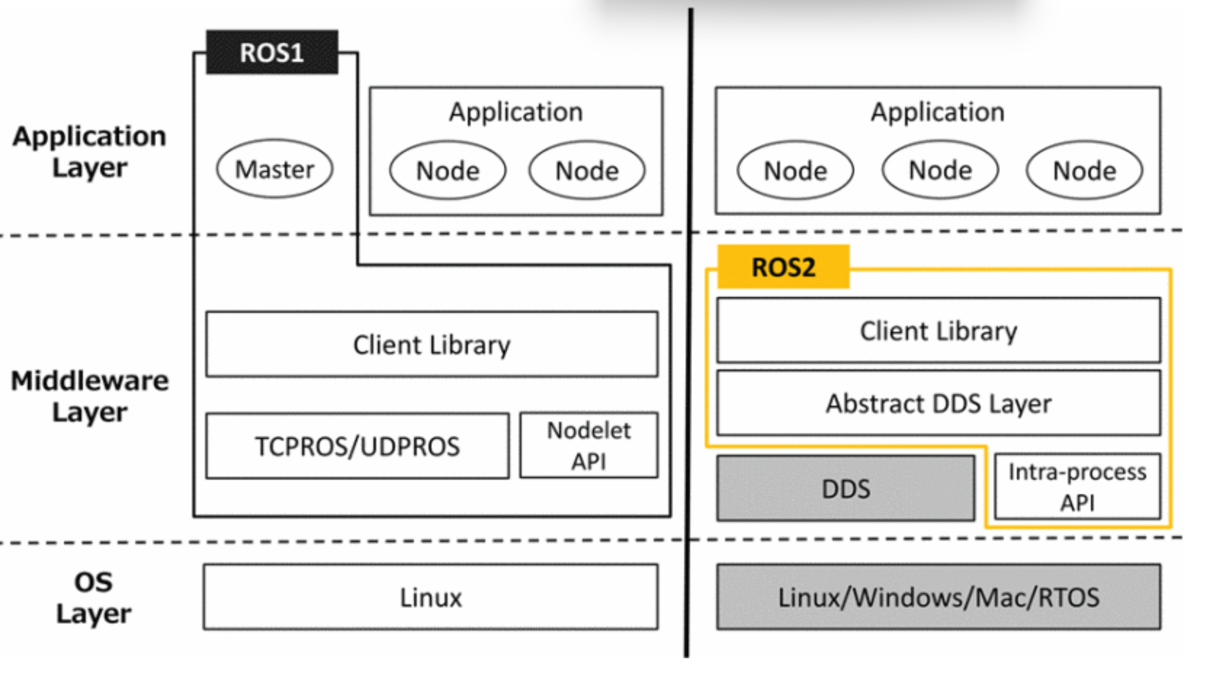Click the Linux/Windows/Mac/RTOS box
Screen dimensions: 1218x697
[x=939, y=597]
